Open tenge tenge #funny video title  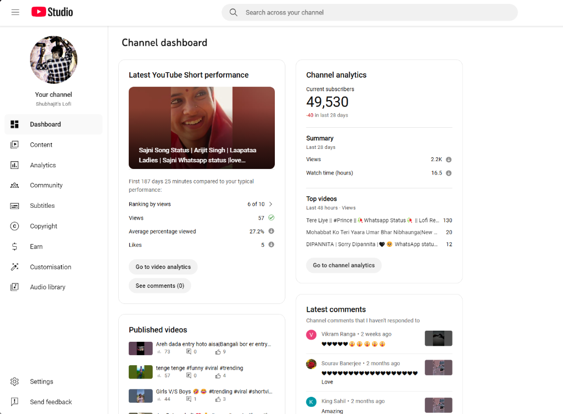tap(199, 368)
